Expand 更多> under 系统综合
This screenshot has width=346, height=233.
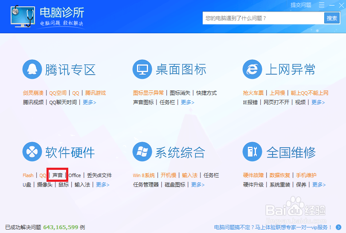(x=198, y=184)
